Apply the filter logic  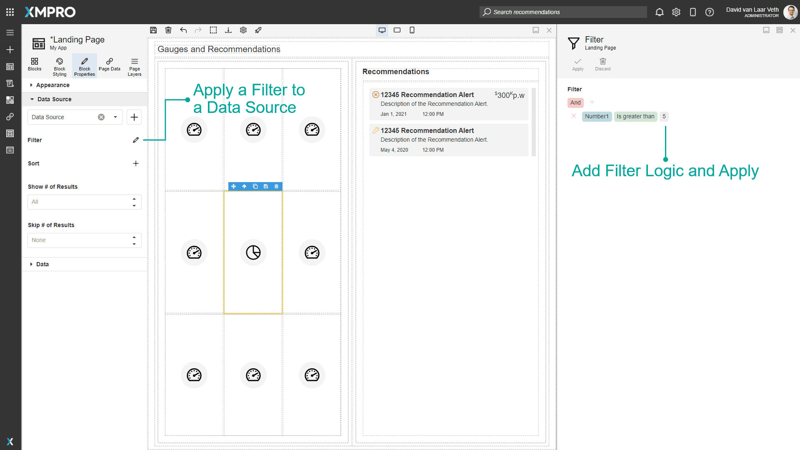(x=577, y=65)
